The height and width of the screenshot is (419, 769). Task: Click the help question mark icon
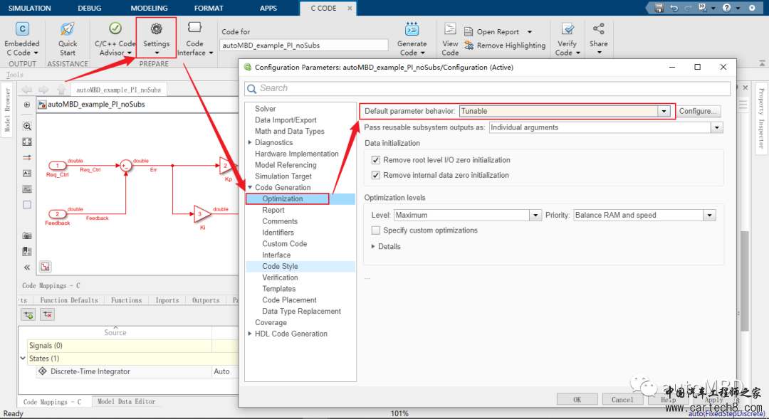(x=727, y=8)
